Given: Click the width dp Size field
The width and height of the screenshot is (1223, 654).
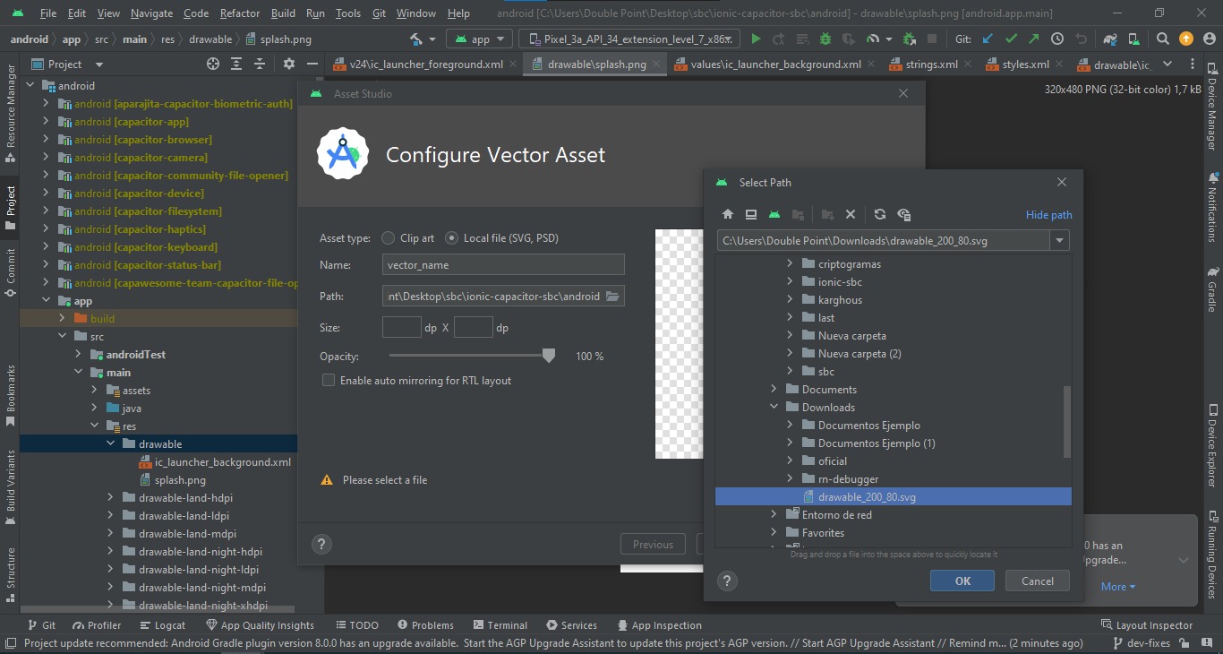Looking at the screenshot, I should [x=402, y=328].
